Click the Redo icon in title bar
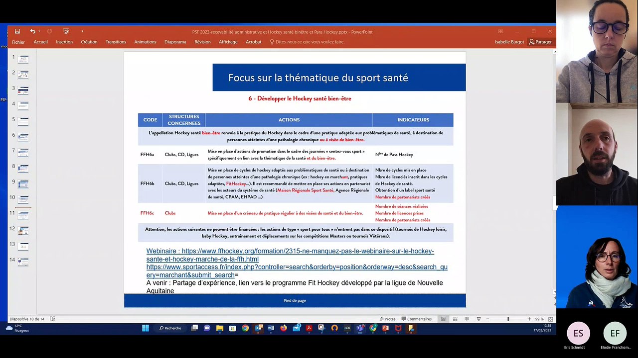The image size is (638, 358). click(x=49, y=31)
